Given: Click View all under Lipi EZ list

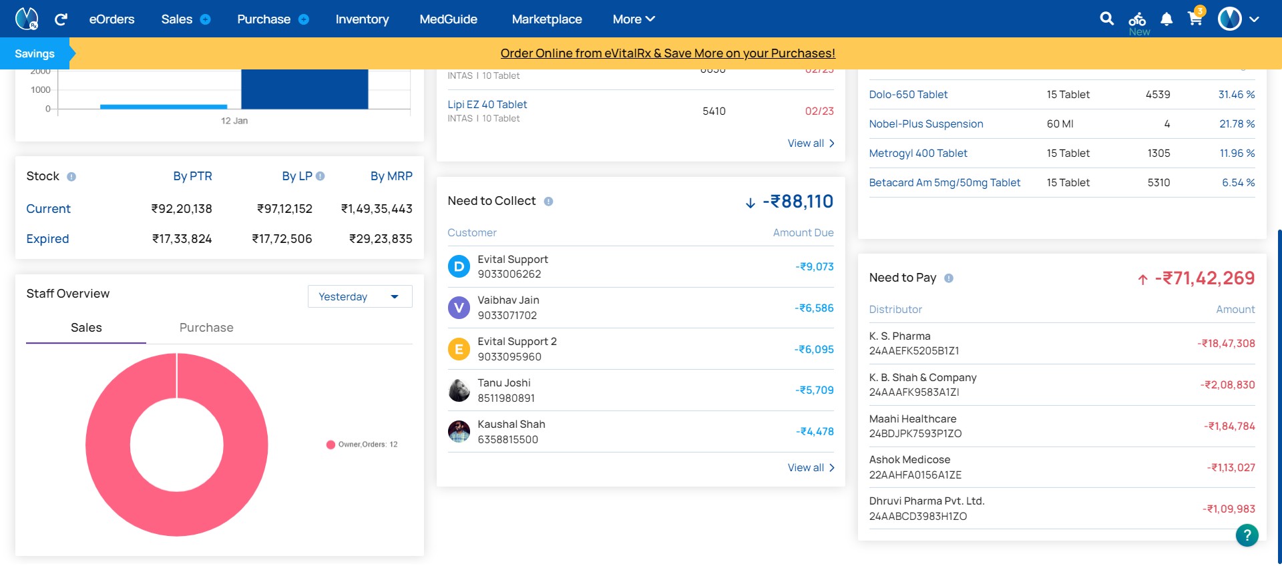Looking at the screenshot, I should point(811,144).
